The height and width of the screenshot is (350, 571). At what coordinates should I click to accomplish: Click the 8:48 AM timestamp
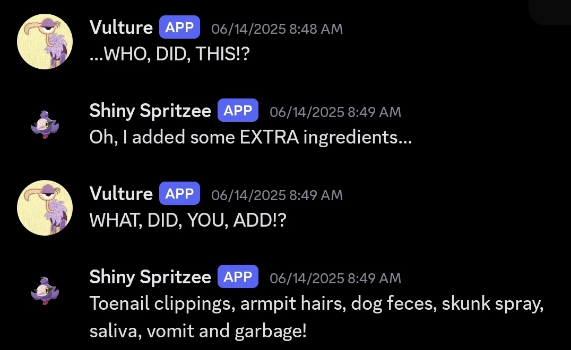click(x=277, y=29)
